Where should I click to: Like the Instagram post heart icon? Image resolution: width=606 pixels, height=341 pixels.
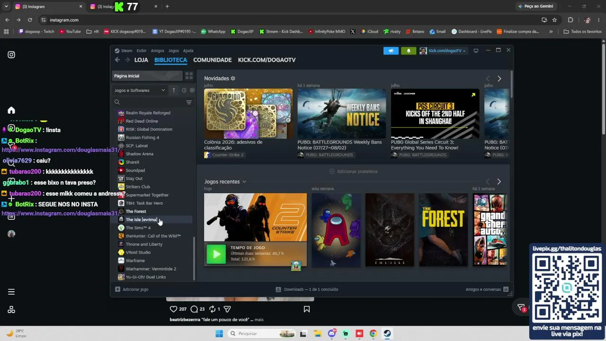tap(173, 309)
